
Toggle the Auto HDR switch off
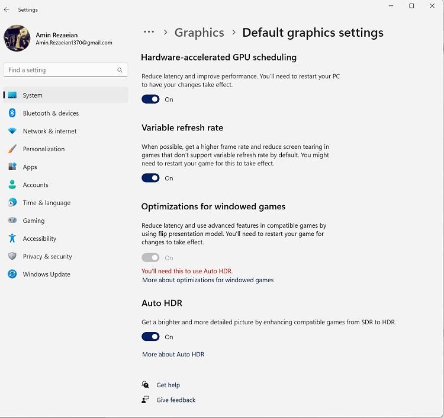point(150,337)
